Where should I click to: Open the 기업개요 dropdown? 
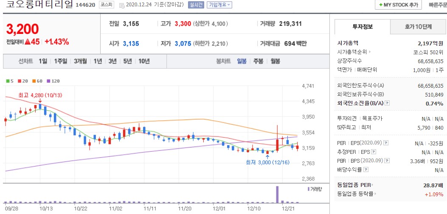(x=219, y=5)
